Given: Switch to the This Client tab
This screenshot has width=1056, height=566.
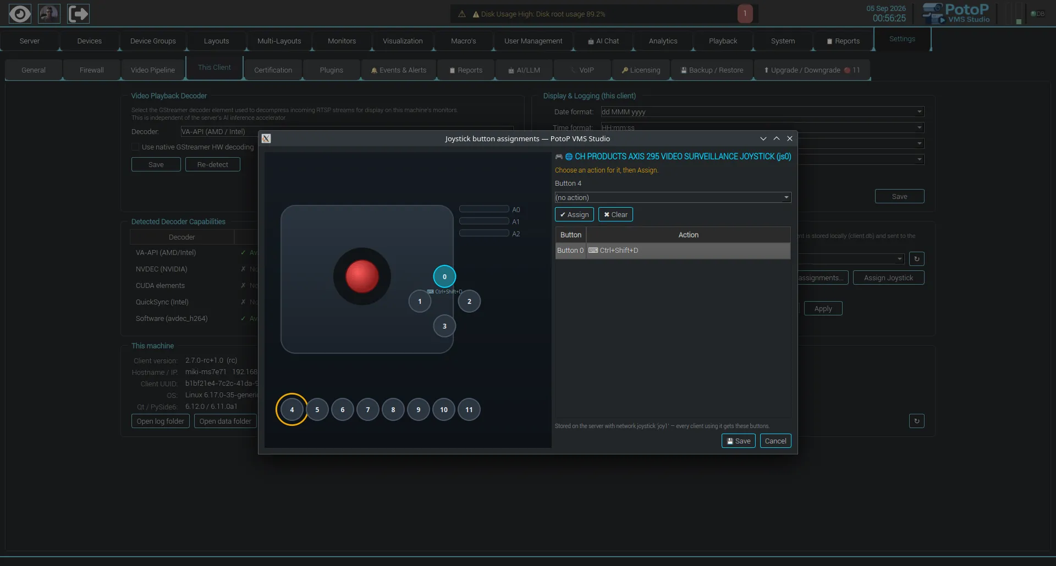Looking at the screenshot, I should click(214, 68).
